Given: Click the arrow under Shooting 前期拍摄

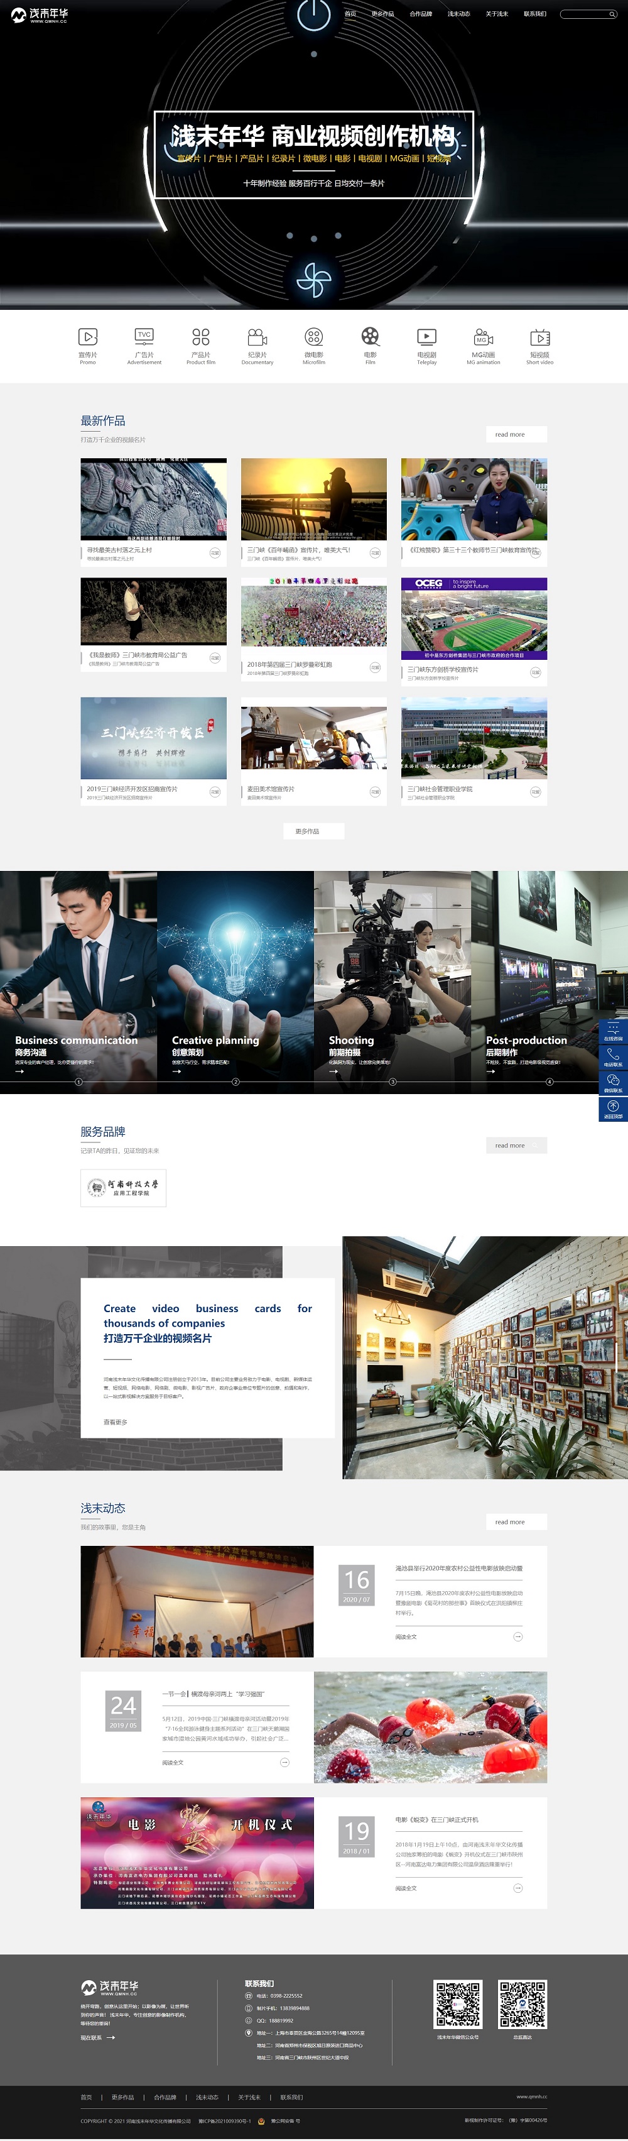Looking at the screenshot, I should (333, 1071).
